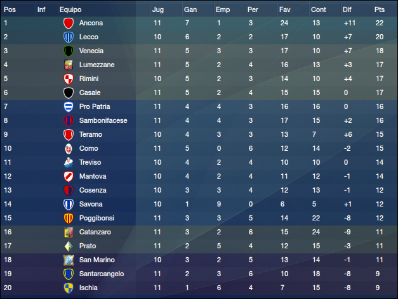Image resolution: width=398 pixels, height=299 pixels.
Task: Sort by the Dif column header
Action: (x=347, y=10)
